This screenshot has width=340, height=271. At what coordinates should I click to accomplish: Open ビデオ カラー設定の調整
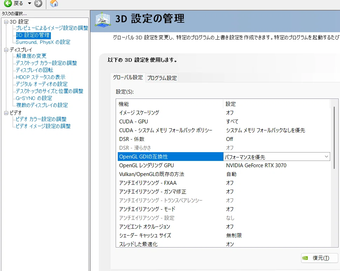[x=41, y=119]
